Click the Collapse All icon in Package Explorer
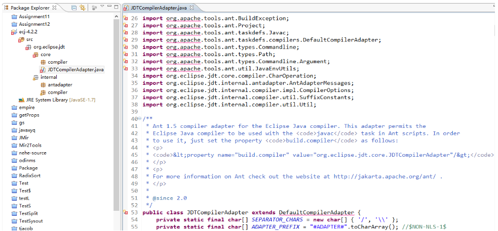The image size is (498, 231). click(x=74, y=8)
